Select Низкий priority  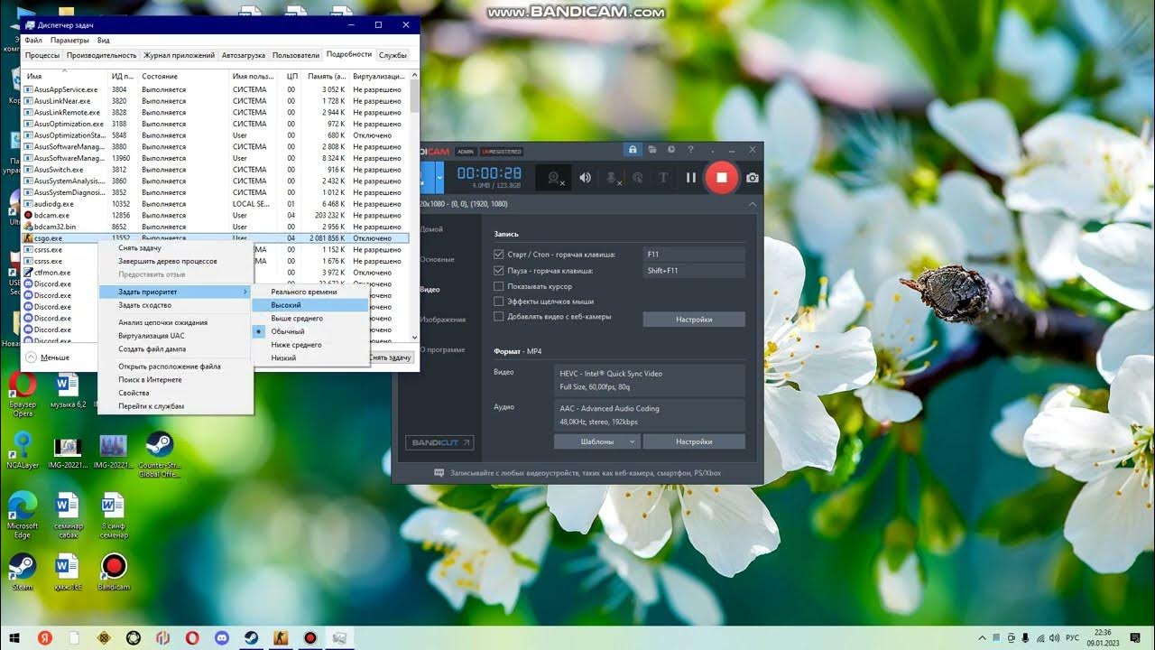[x=310, y=358]
